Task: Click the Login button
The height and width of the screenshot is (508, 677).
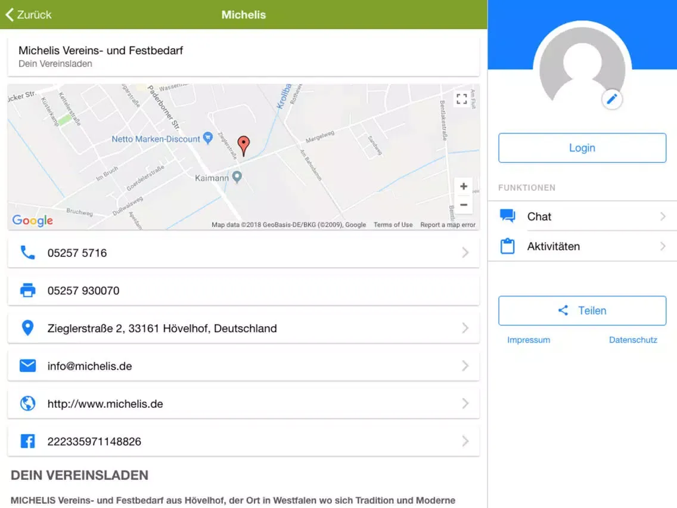Action: (582, 148)
